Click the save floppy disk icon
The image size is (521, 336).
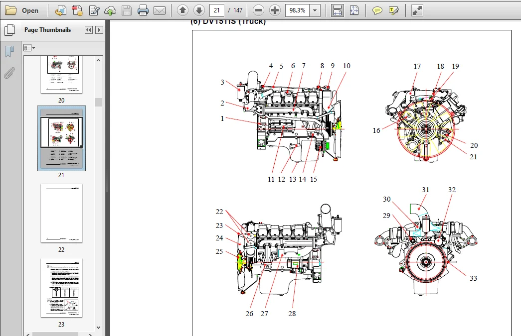(127, 10)
